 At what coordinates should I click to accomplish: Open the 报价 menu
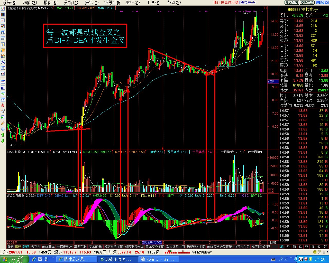pos(51,3)
